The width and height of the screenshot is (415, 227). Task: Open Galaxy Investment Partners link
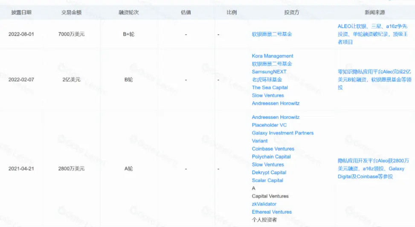pos(283,133)
